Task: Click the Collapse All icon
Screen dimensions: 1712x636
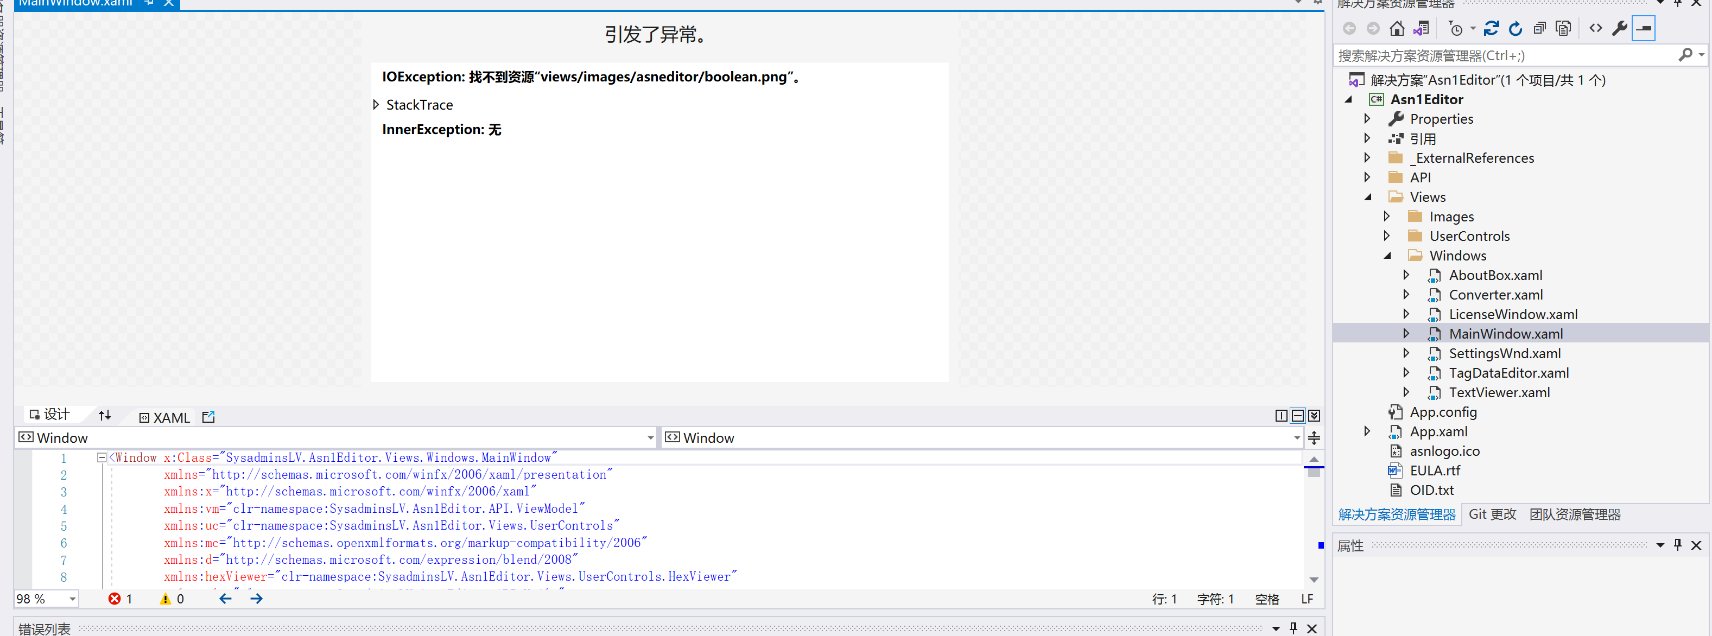Action: click(1539, 28)
